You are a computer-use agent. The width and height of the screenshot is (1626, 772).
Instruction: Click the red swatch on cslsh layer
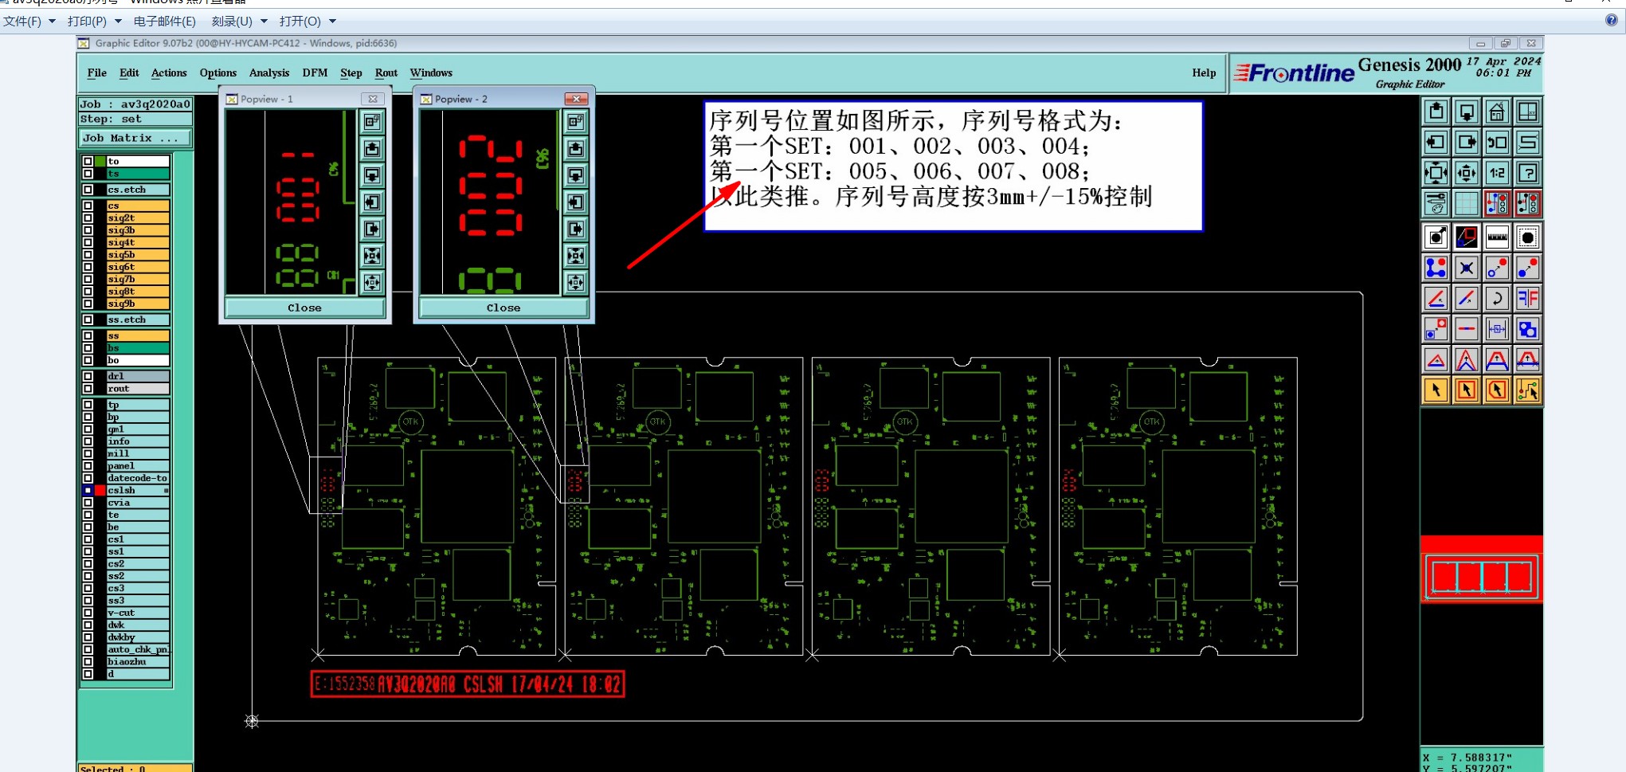pyautogui.click(x=100, y=491)
